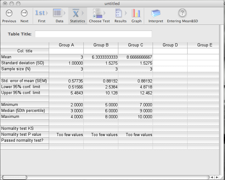Open Entering Mean&SD help icon

182,13
